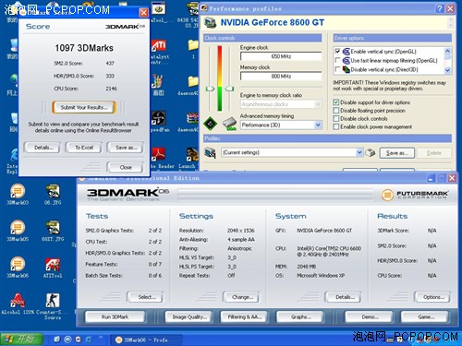462x346 pixels.
Task: Expand the Advanced memory timing dropdown
Action: [318, 125]
